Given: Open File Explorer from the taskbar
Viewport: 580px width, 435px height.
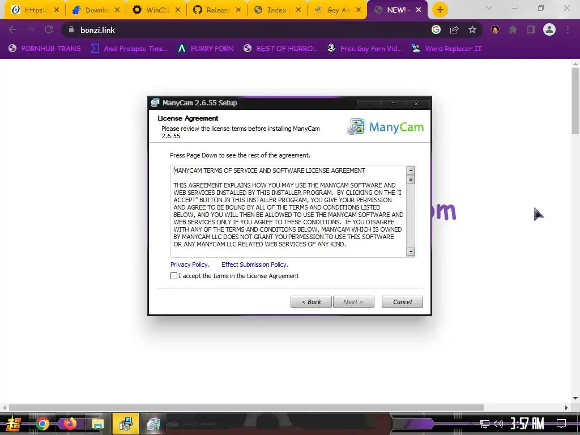Looking at the screenshot, I should [x=97, y=424].
